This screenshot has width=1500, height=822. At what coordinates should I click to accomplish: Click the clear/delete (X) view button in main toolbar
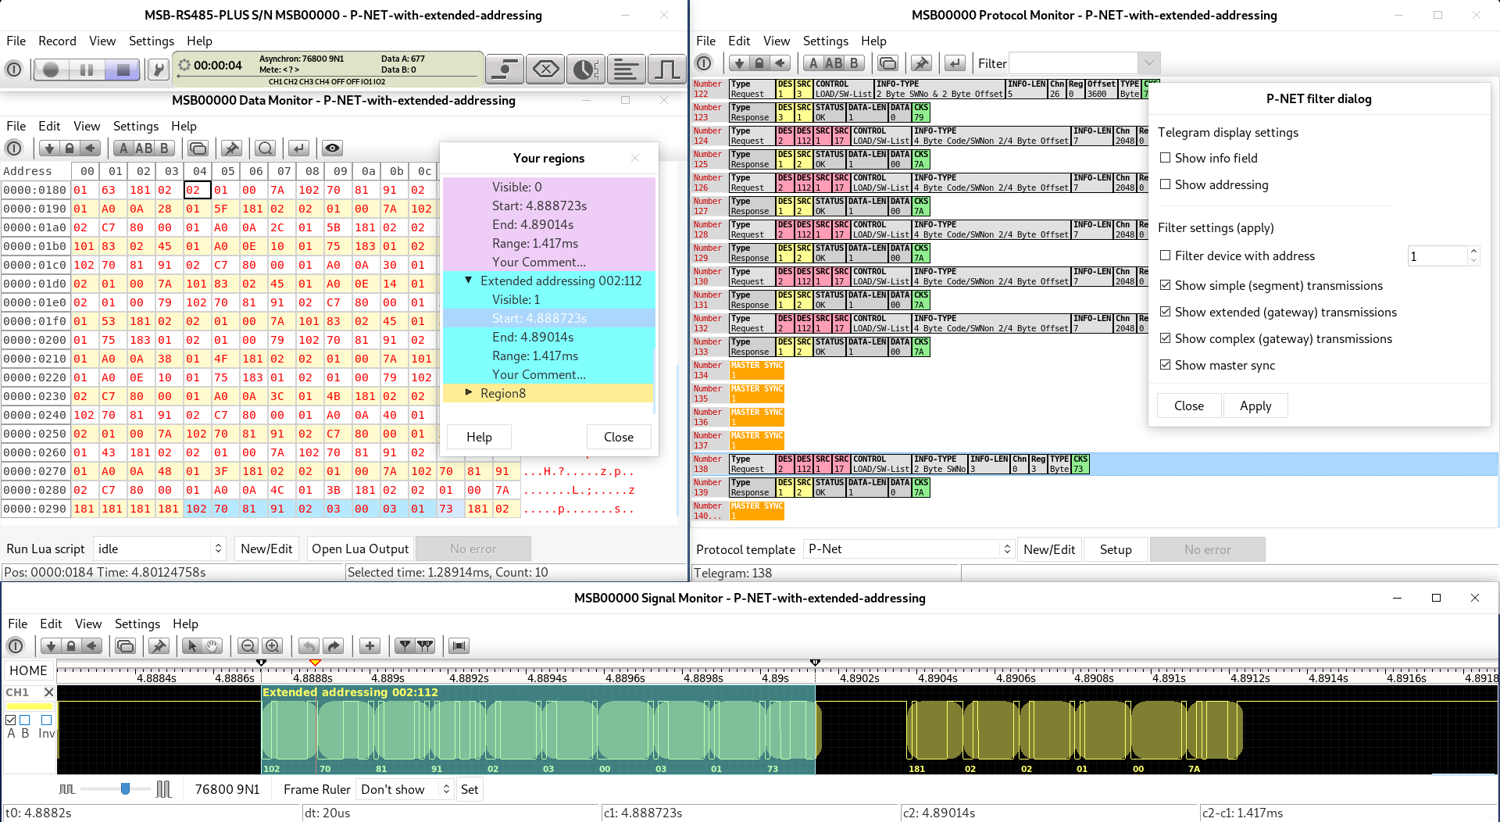pyautogui.click(x=545, y=70)
